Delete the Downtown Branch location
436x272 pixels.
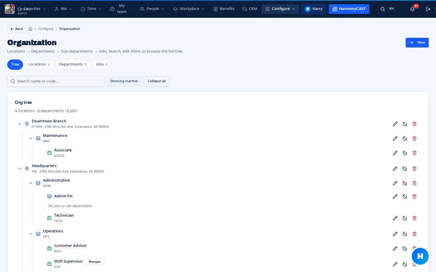pos(415,124)
